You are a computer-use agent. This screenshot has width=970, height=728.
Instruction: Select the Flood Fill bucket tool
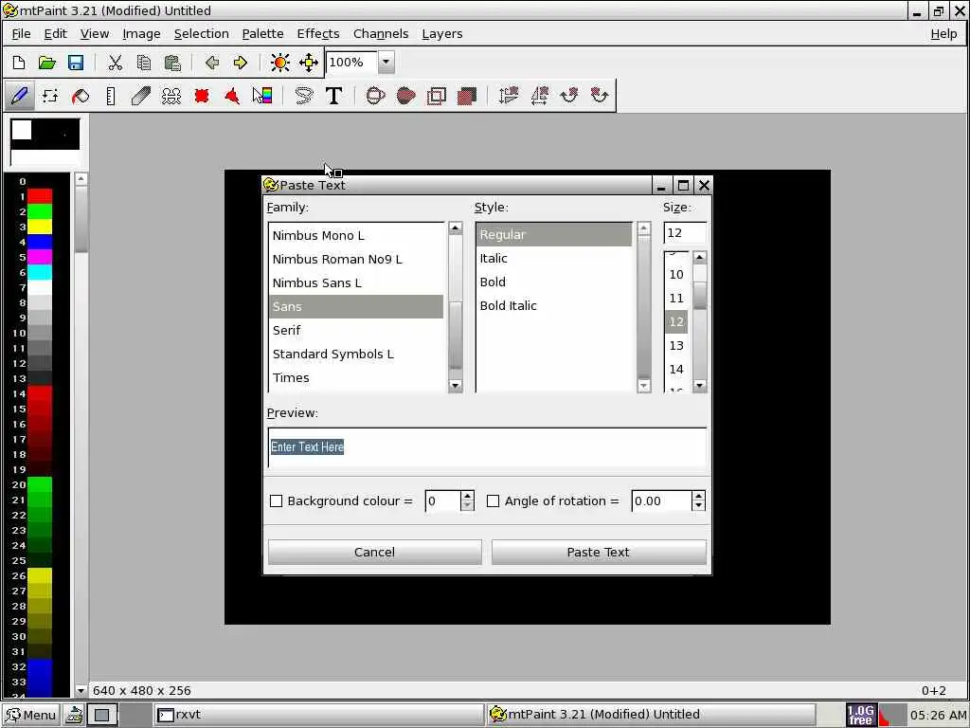click(81, 96)
